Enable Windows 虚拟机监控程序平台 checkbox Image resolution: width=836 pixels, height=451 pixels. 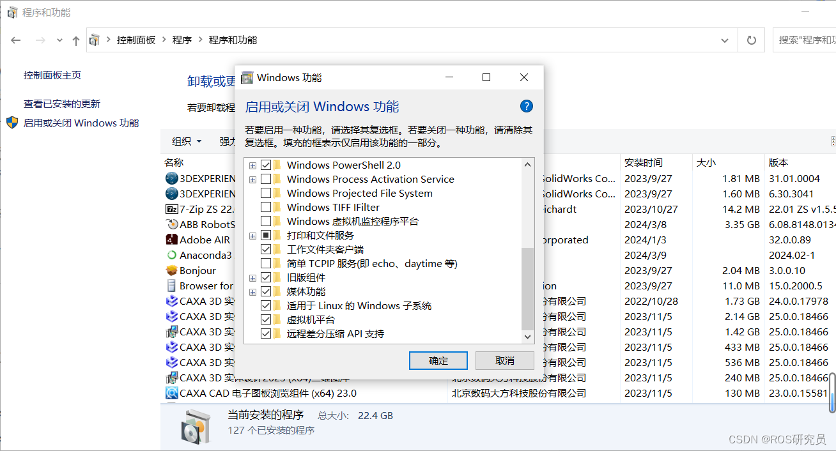click(266, 221)
